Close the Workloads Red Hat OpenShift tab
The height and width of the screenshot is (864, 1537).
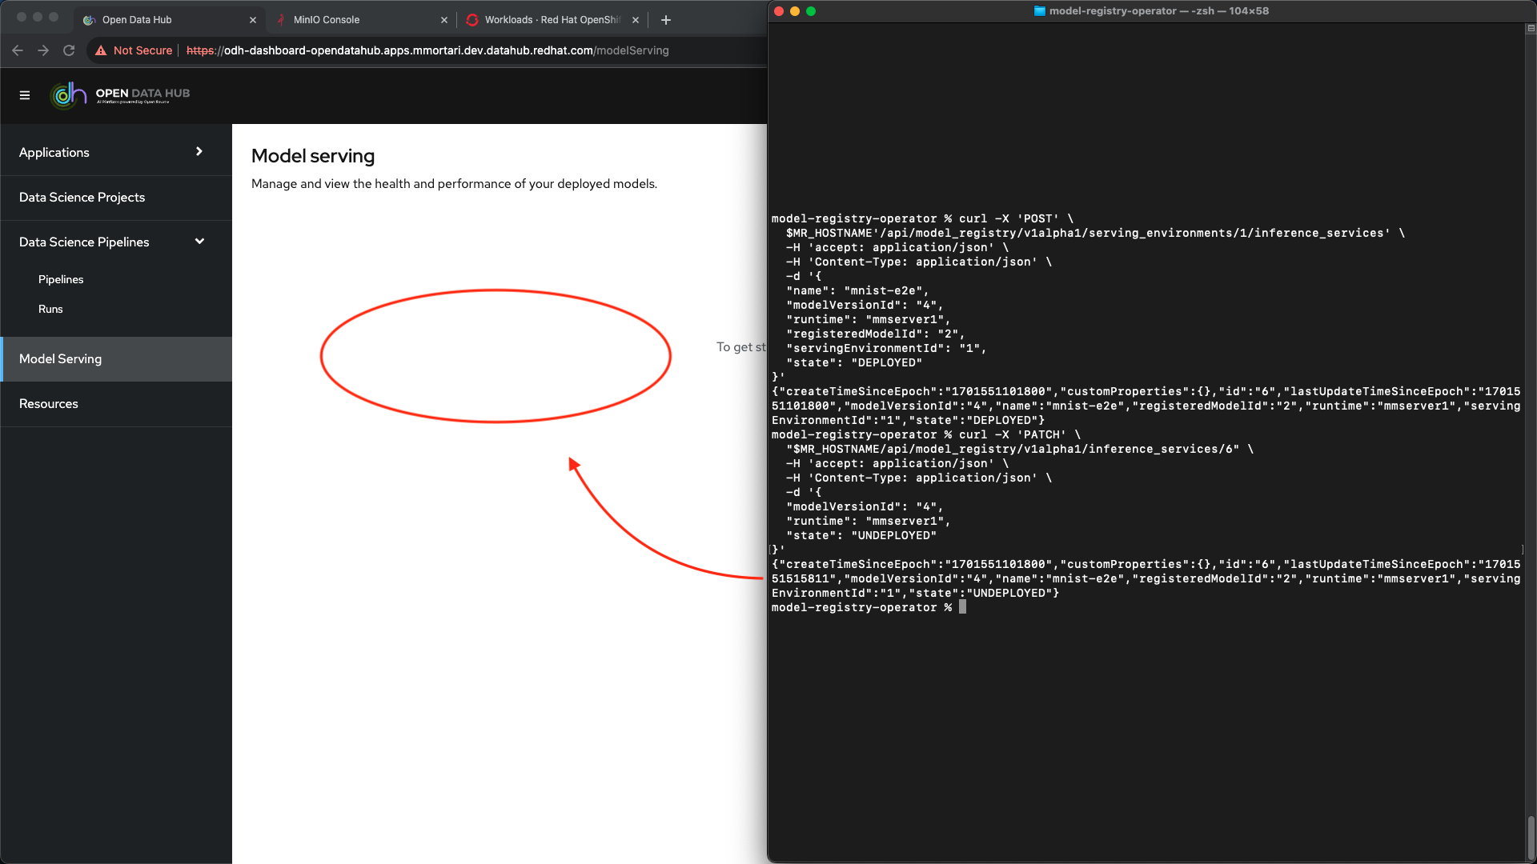pos(636,20)
